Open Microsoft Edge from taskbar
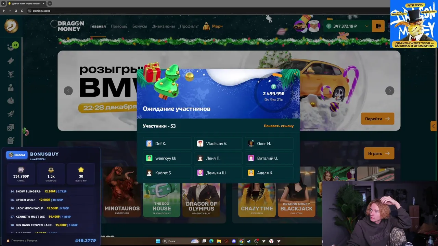Image resolution: width=438 pixels, height=246 pixels. (x=211, y=241)
